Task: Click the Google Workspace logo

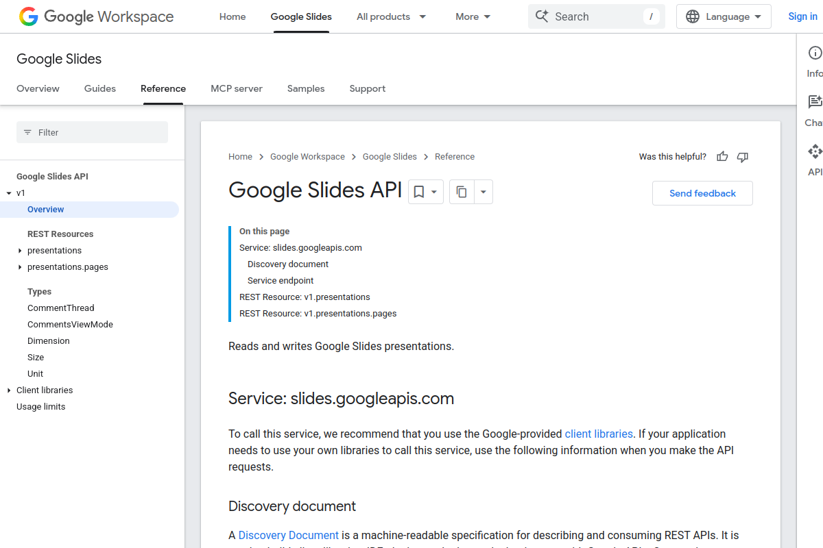Action: tap(96, 16)
